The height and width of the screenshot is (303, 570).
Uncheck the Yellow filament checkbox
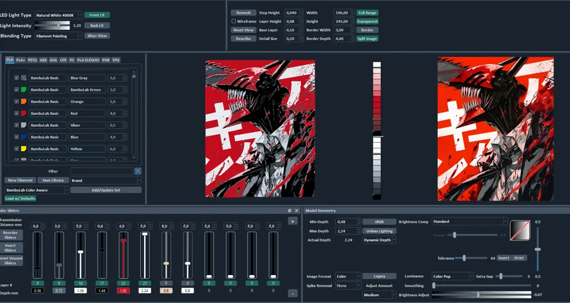pos(17,149)
